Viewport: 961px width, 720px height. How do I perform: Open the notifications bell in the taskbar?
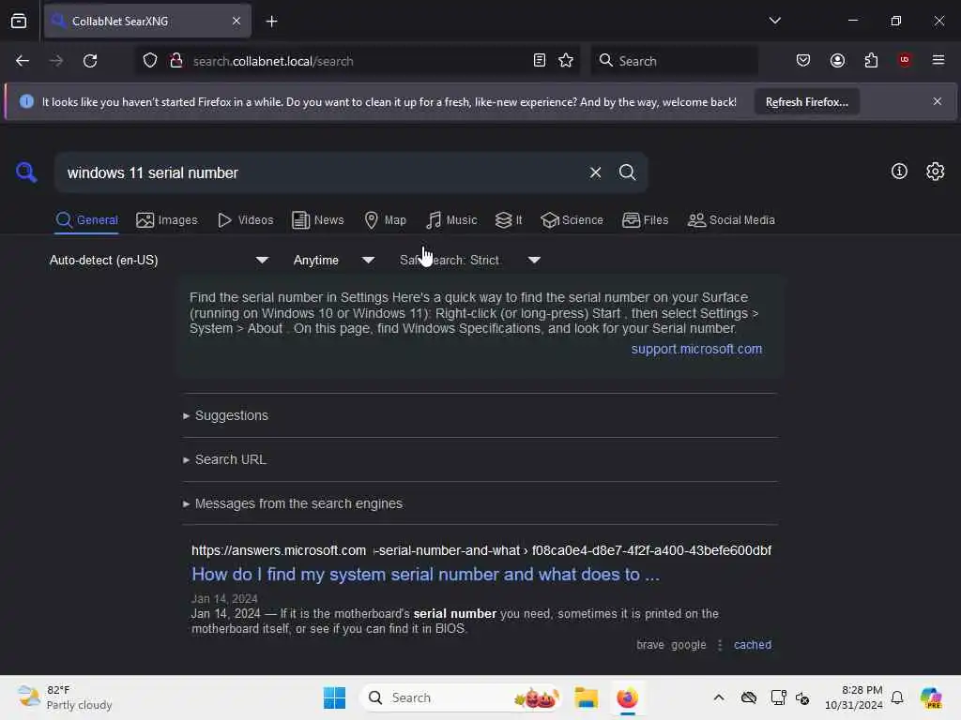click(x=897, y=697)
